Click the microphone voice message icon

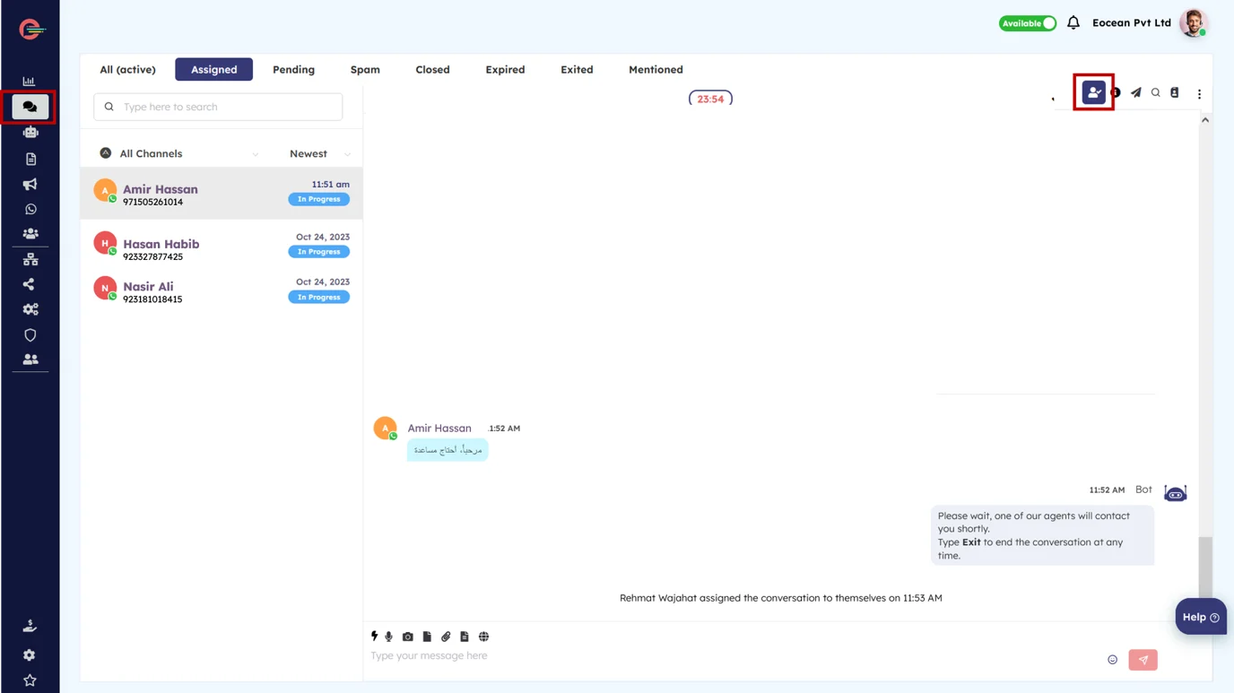point(389,637)
